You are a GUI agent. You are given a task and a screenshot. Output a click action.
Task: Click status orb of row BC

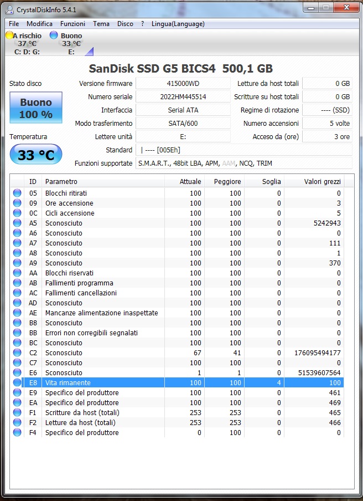click(x=17, y=342)
